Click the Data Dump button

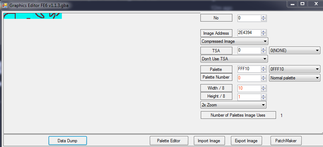pyautogui.click(x=68, y=140)
